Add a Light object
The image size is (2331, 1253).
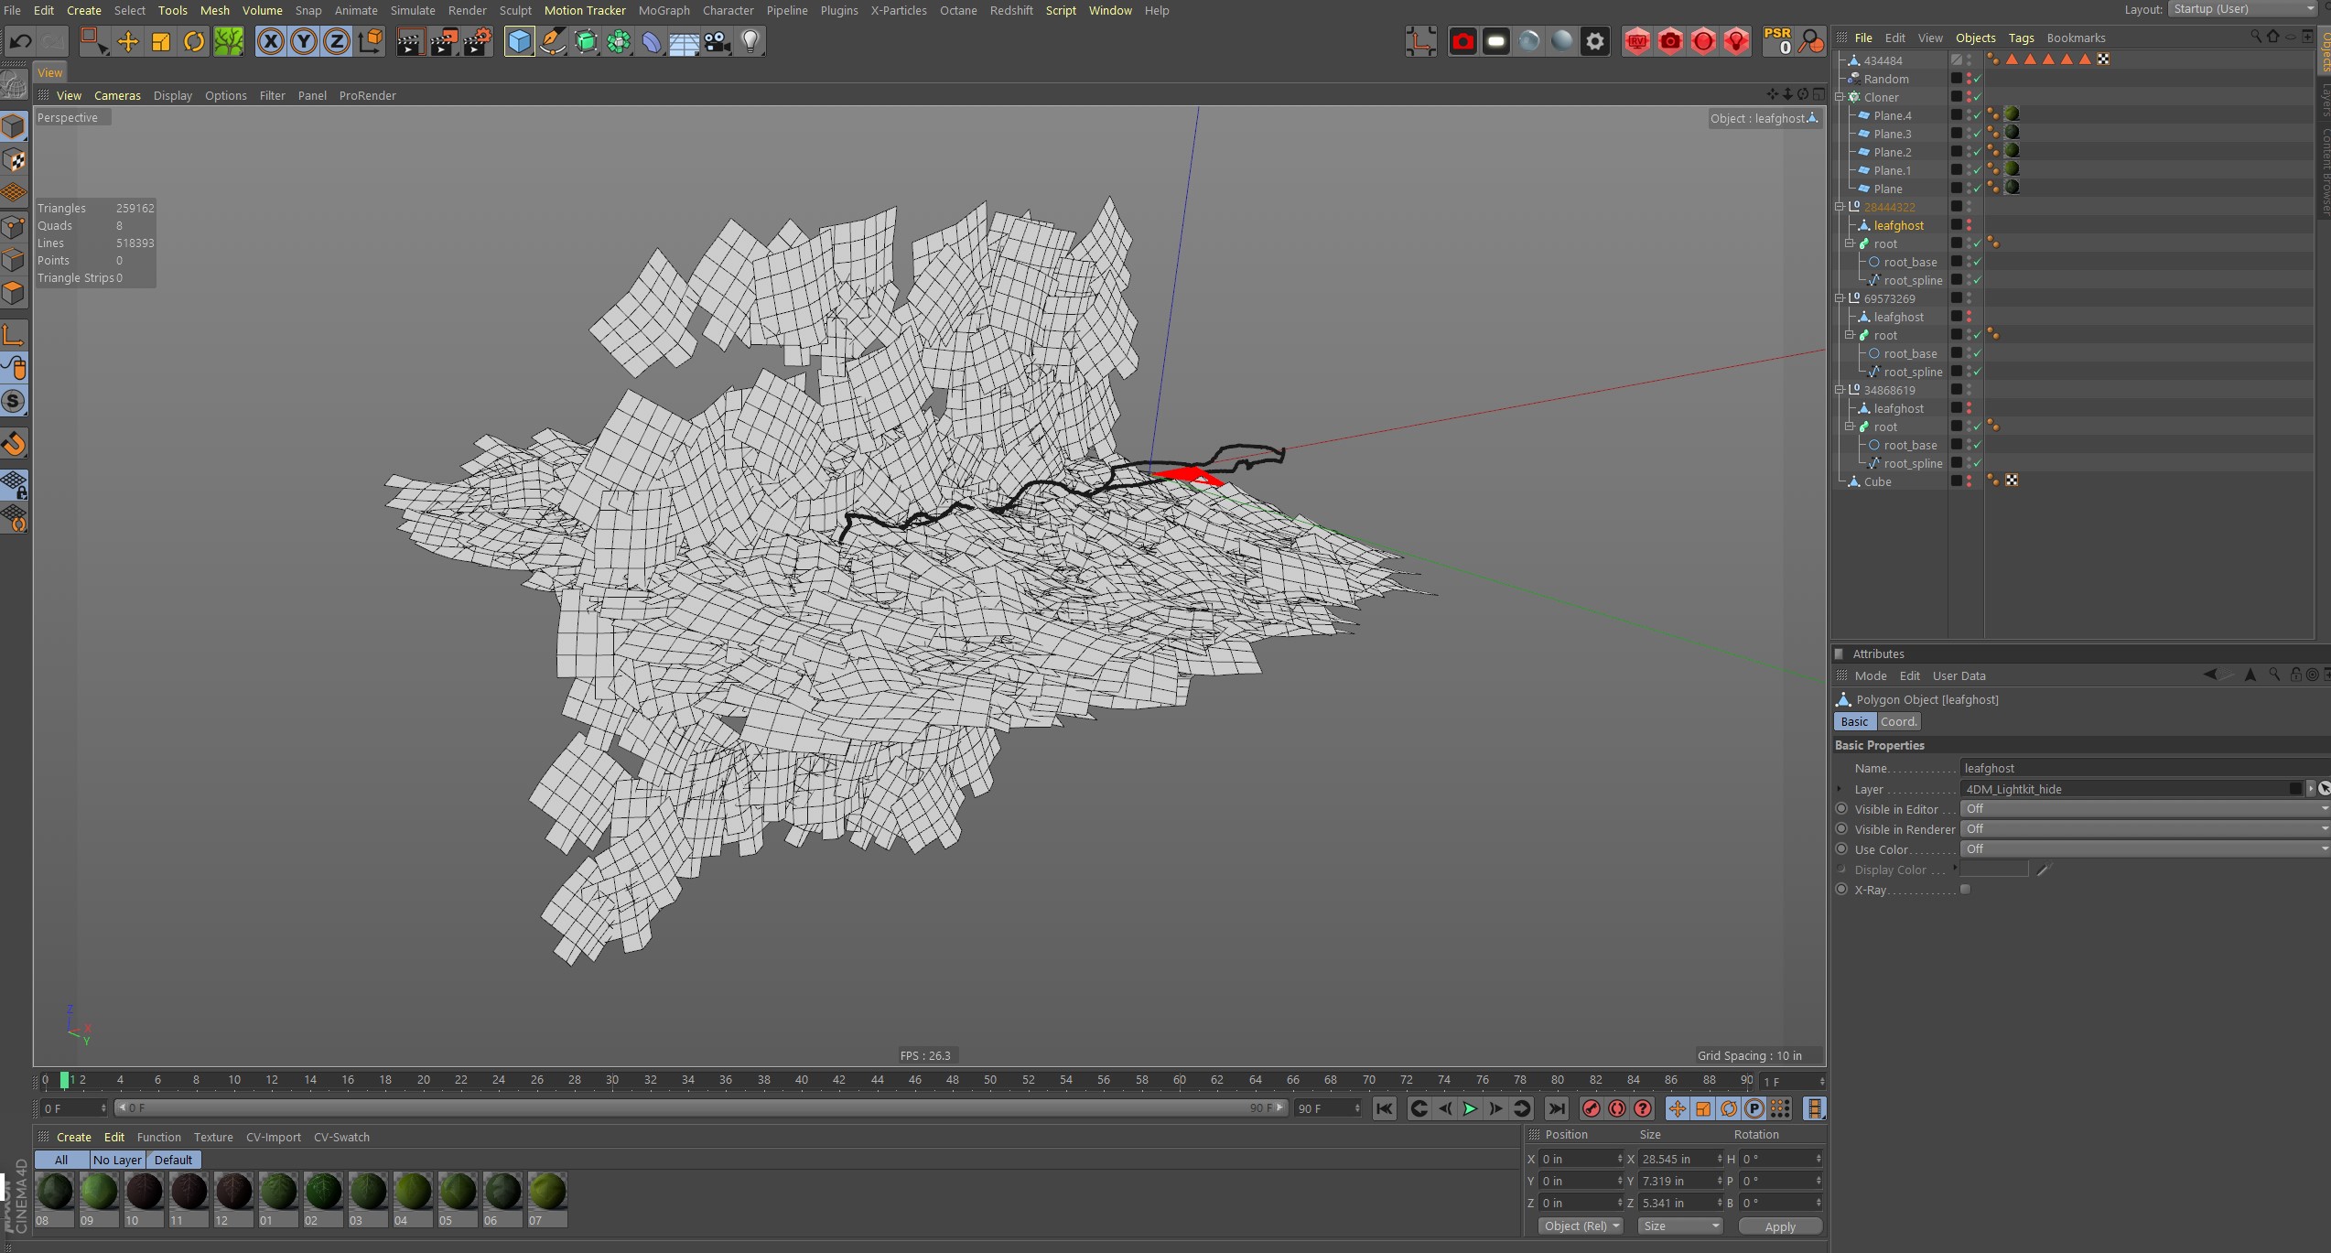point(750,41)
